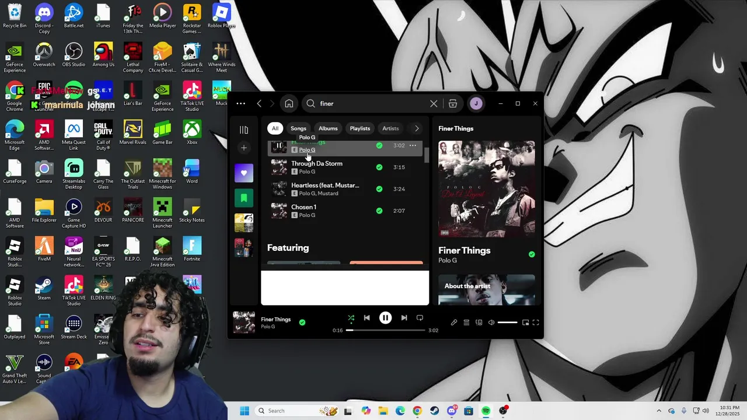Switch to Albums filter
Screen dimensions: 747x420
[x=328, y=128]
